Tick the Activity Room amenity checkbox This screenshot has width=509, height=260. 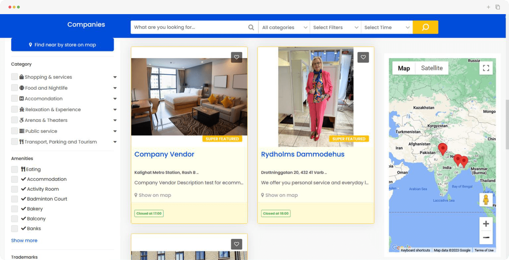pos(14,189)
